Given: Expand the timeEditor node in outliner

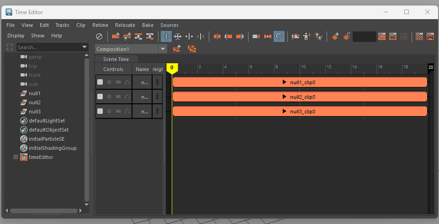Looking at the screenshot, I should pyautogui.click(x=16, y=157).
